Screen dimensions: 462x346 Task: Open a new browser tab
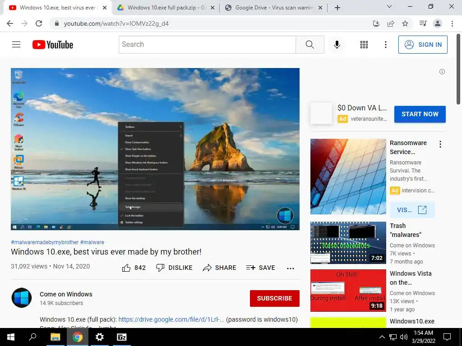click(x=337, y=8)
